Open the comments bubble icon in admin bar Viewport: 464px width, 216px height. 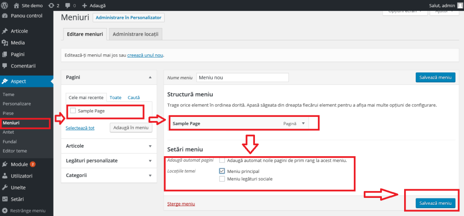(68, 5)
